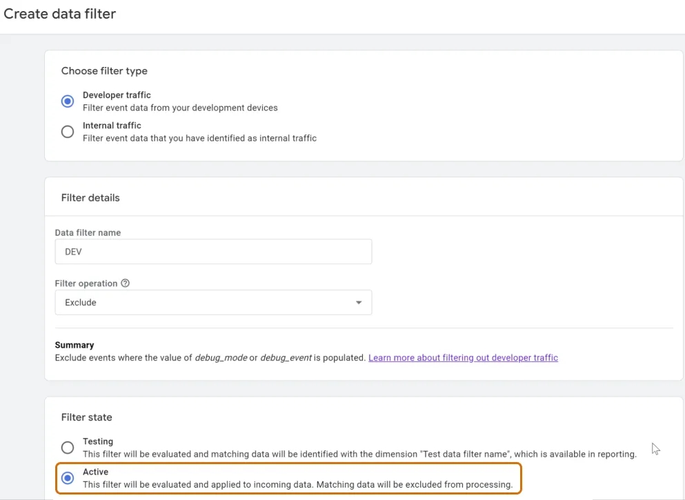
Task: Click the debug_event text in summary
Action: point(286,358)
